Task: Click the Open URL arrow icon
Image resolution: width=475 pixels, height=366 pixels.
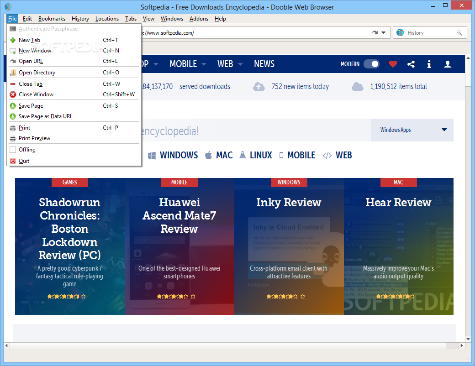Action: click(13, 61)
